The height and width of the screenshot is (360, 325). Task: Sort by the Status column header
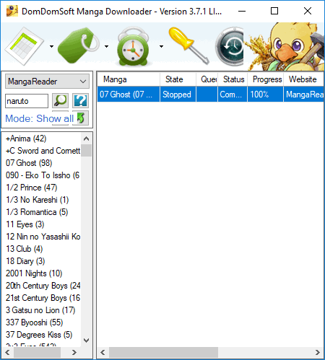[x=233, y=79]
